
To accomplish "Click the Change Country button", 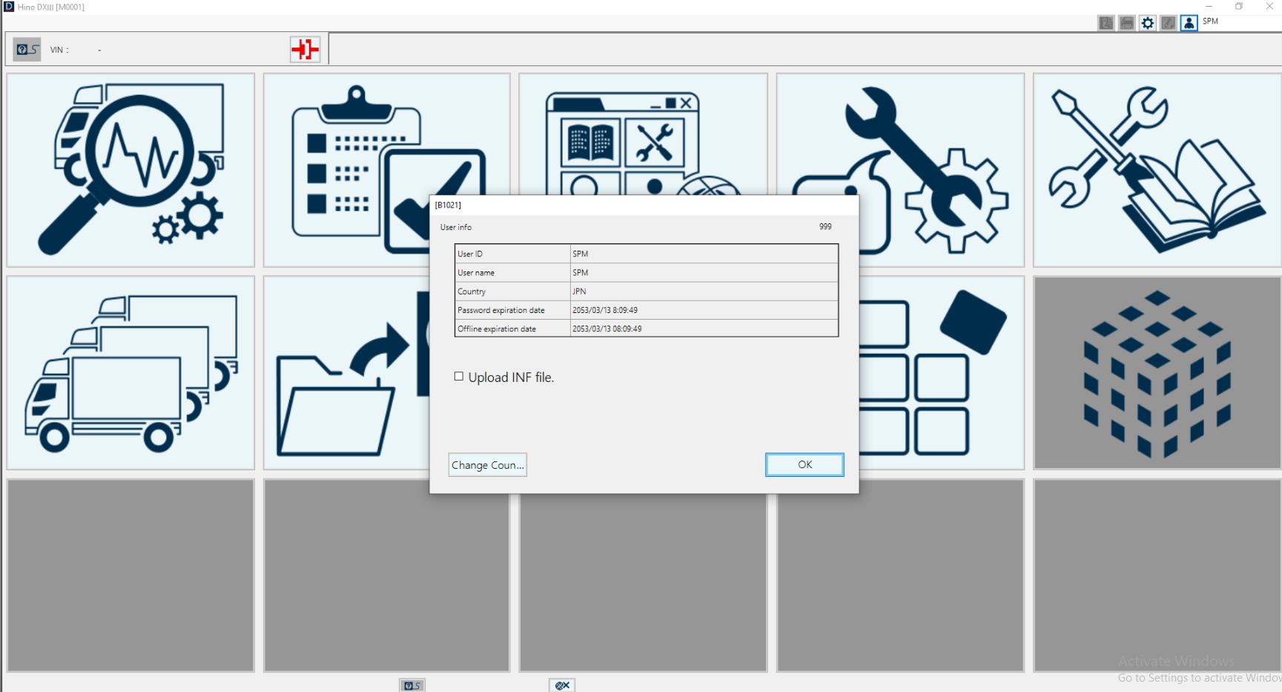I will [487, 464].
